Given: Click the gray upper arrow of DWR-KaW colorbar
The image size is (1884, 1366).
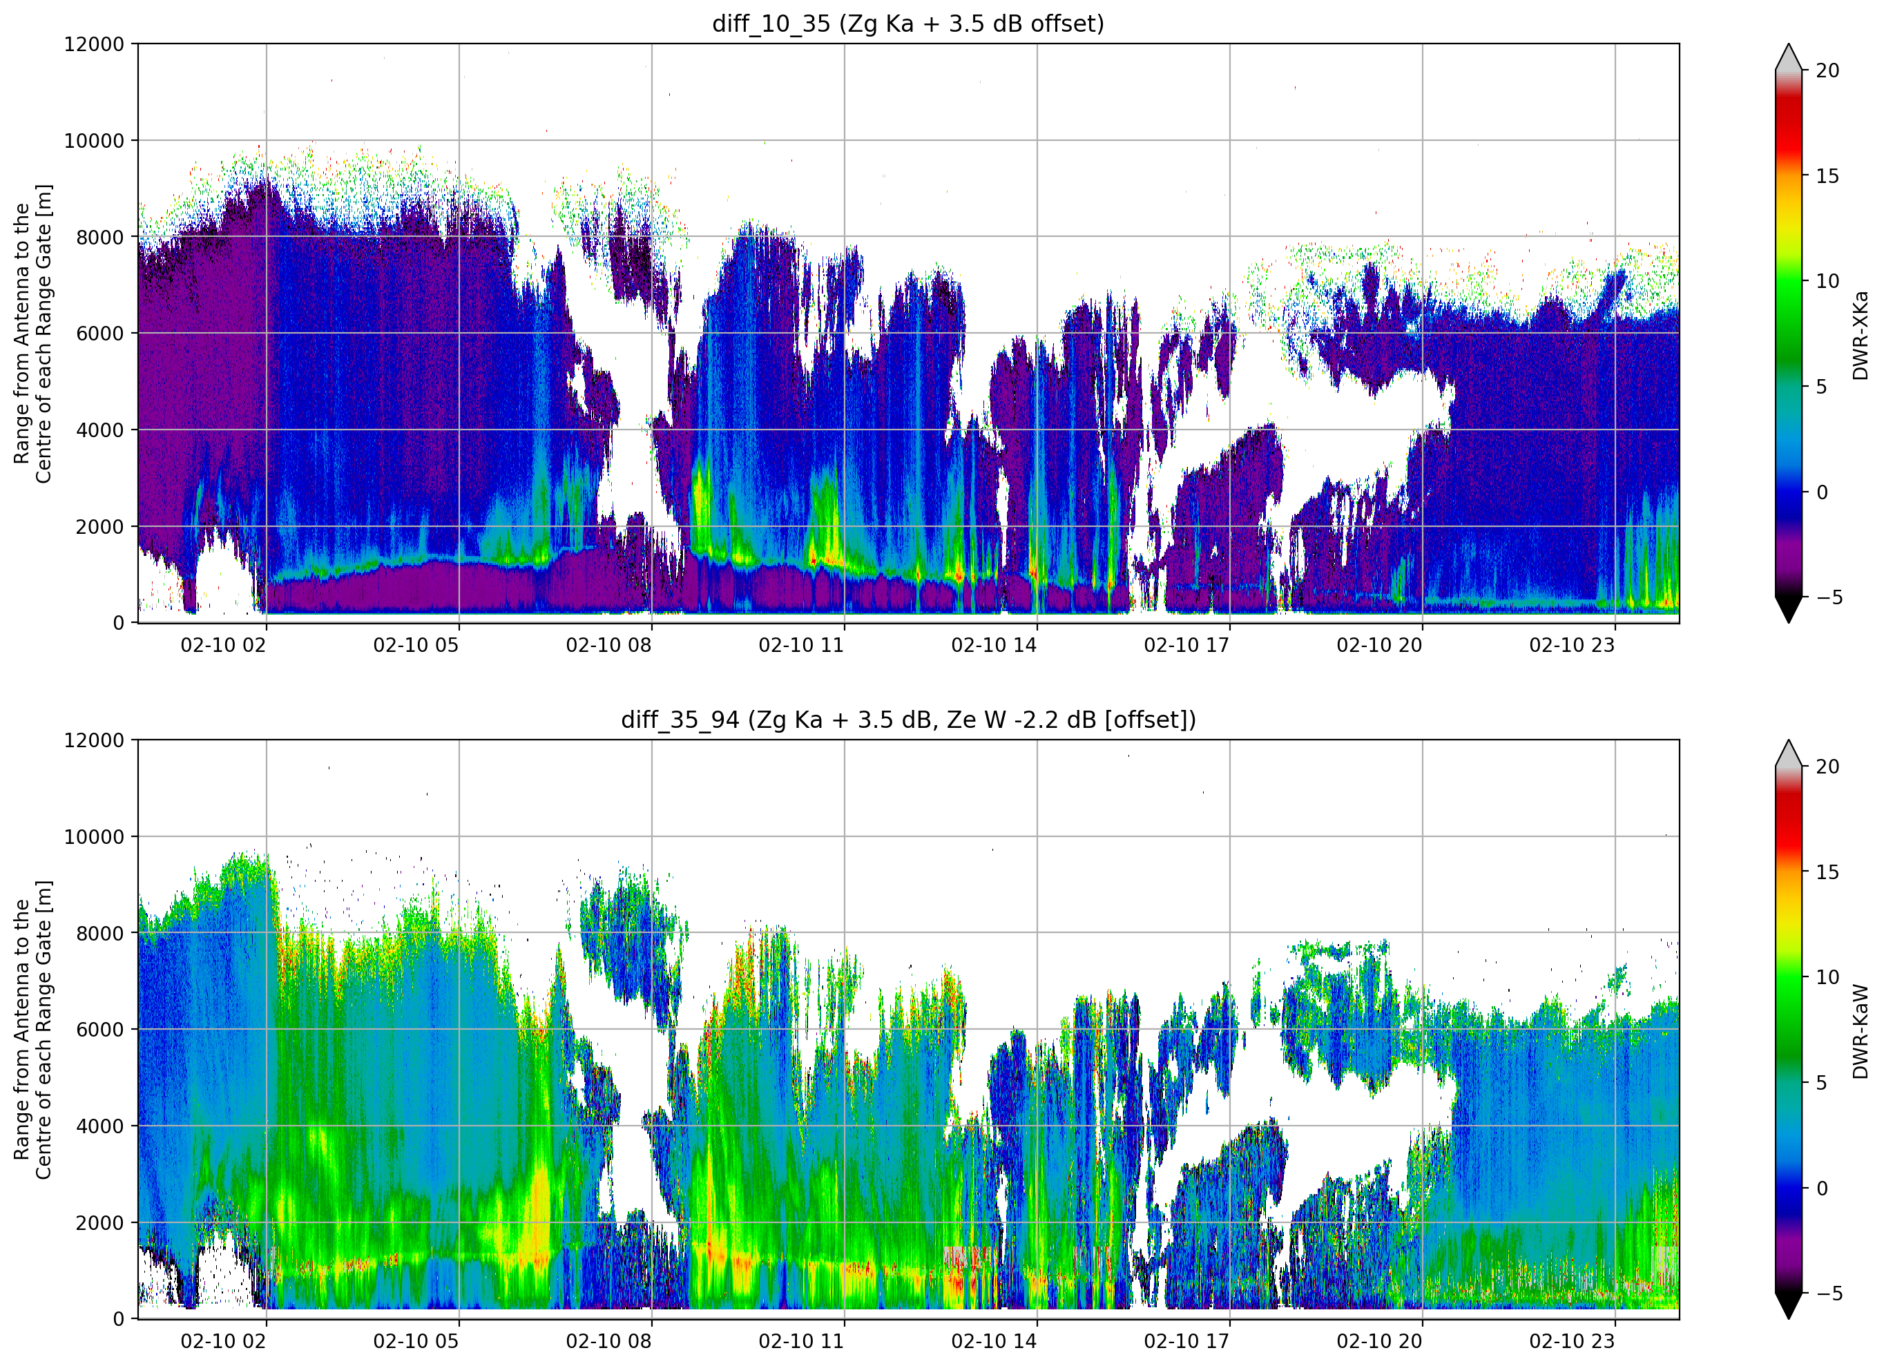Looking at the screenshot, I should click(1789, 753).
